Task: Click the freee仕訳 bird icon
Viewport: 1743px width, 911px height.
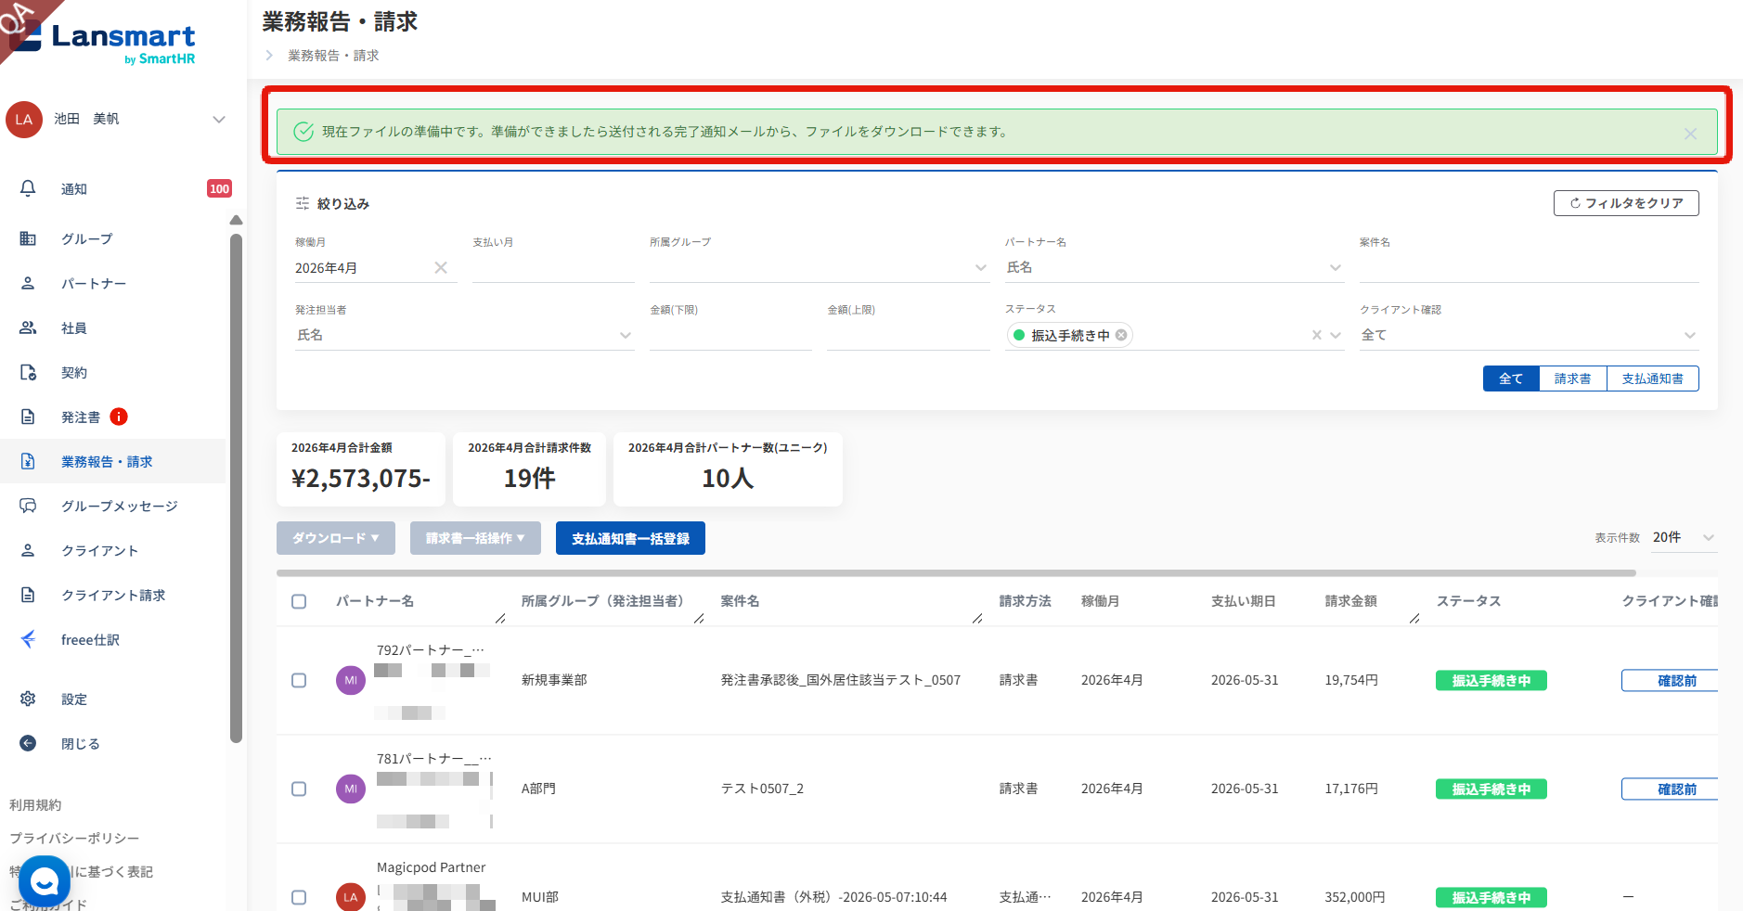Action: [x=28, y=639]
